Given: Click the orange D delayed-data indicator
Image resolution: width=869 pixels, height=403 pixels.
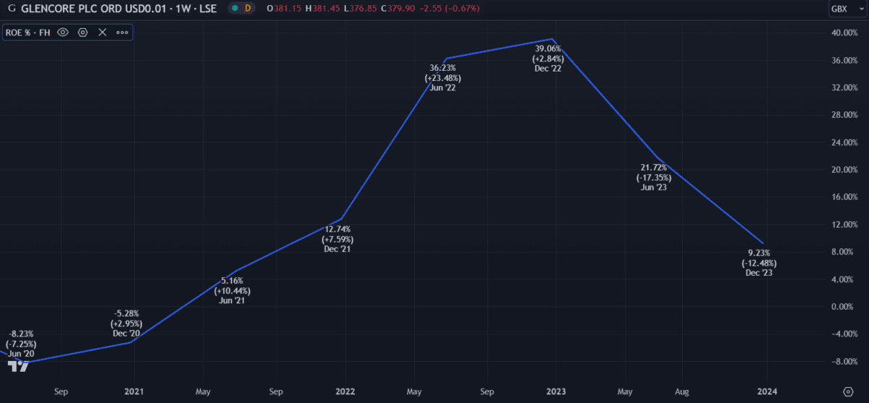Looking at the screenshot, I should pyautogui.click(x=248, y=9).
